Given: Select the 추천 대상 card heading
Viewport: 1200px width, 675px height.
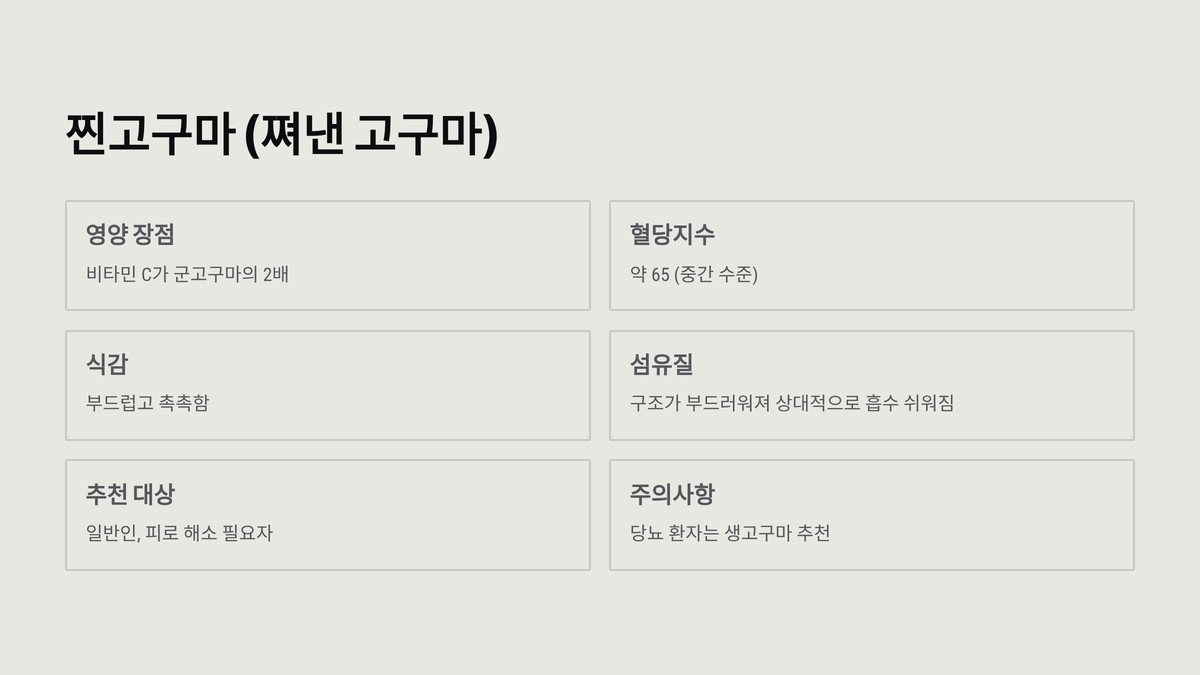Looking at the screenshot, I should click(130, 494).
